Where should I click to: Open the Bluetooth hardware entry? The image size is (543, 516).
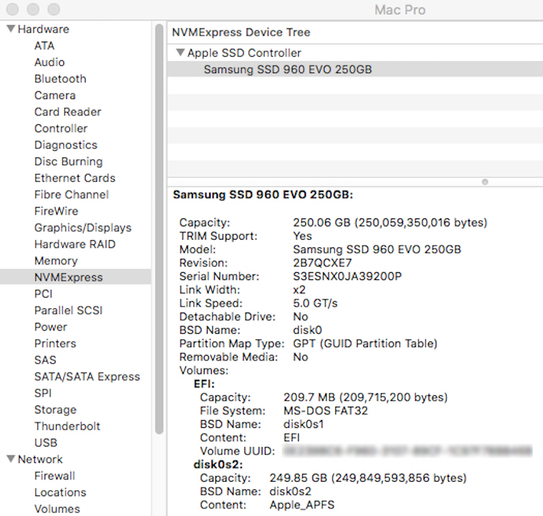click(x=60, y=79)
